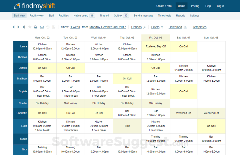Click the star favorite icon
240x166 pixels.
click(30, 27)
